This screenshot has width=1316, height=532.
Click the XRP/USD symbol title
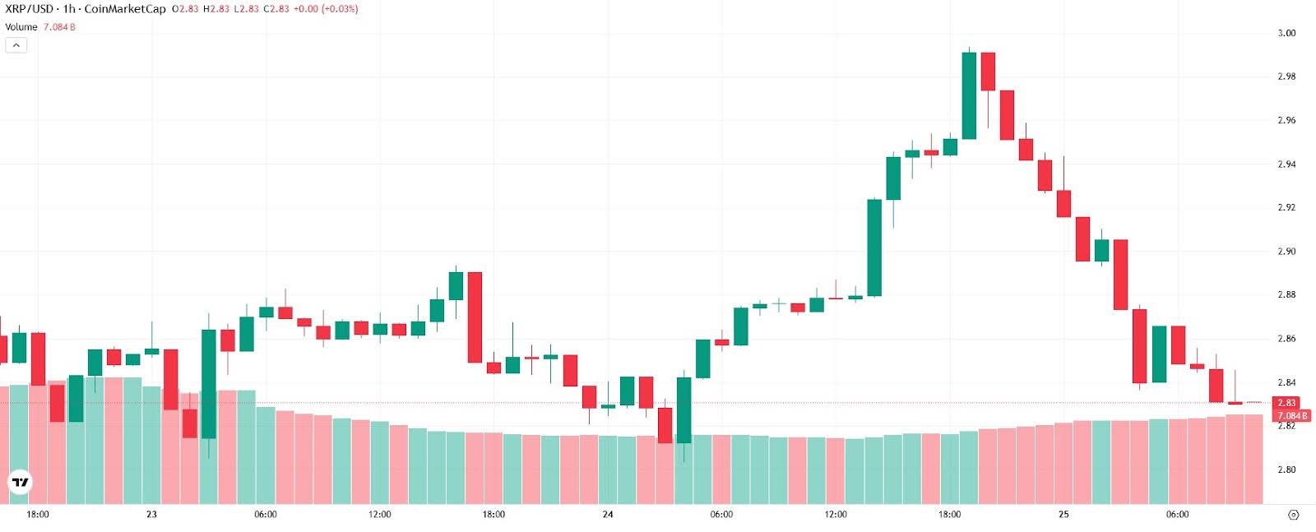29,9
